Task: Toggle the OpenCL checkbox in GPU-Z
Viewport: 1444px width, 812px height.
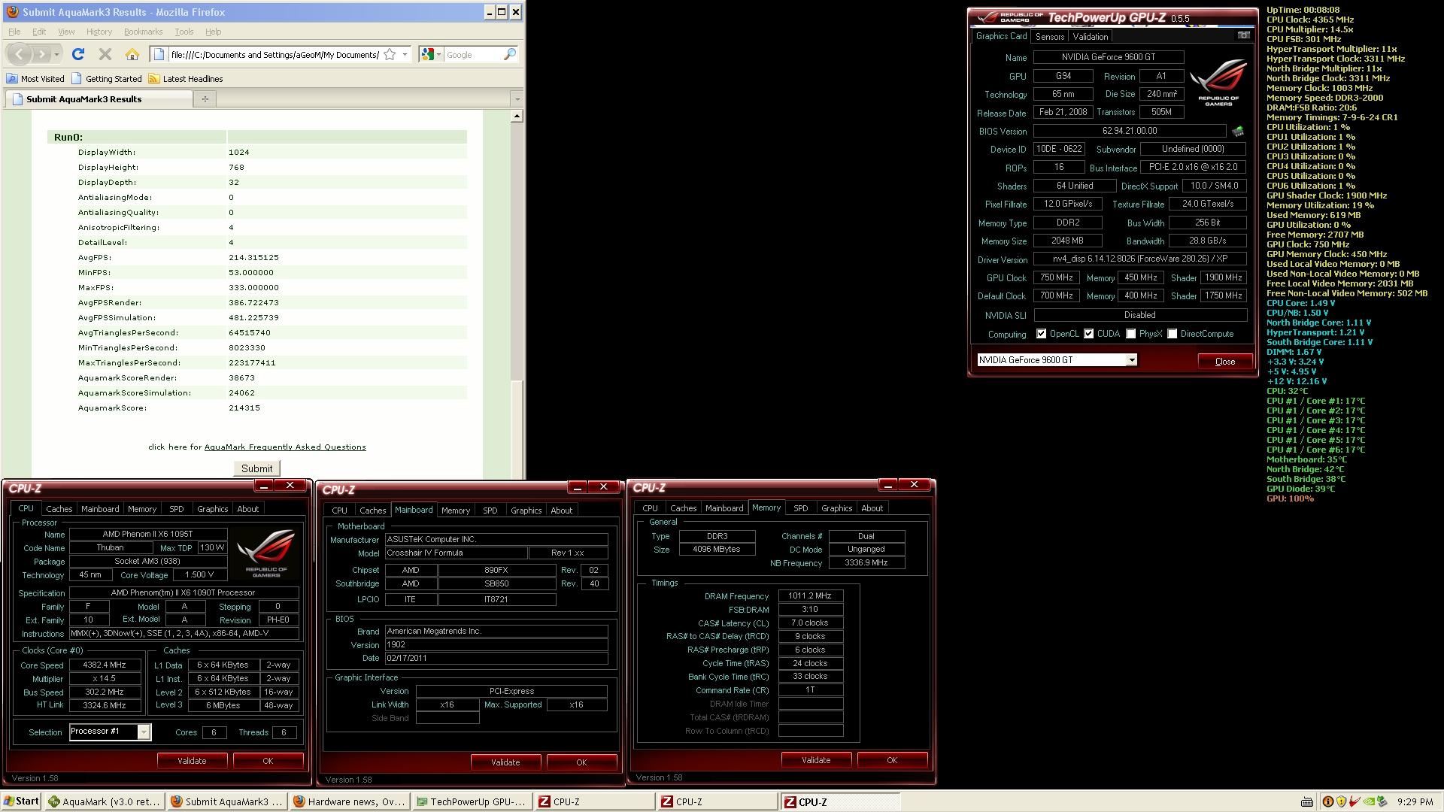Action: pyautogui.click(x=1041, y=334)
